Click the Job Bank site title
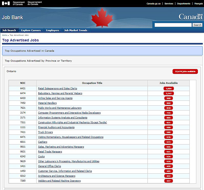Screen dimensions: 204x190 tap(13, 17)
